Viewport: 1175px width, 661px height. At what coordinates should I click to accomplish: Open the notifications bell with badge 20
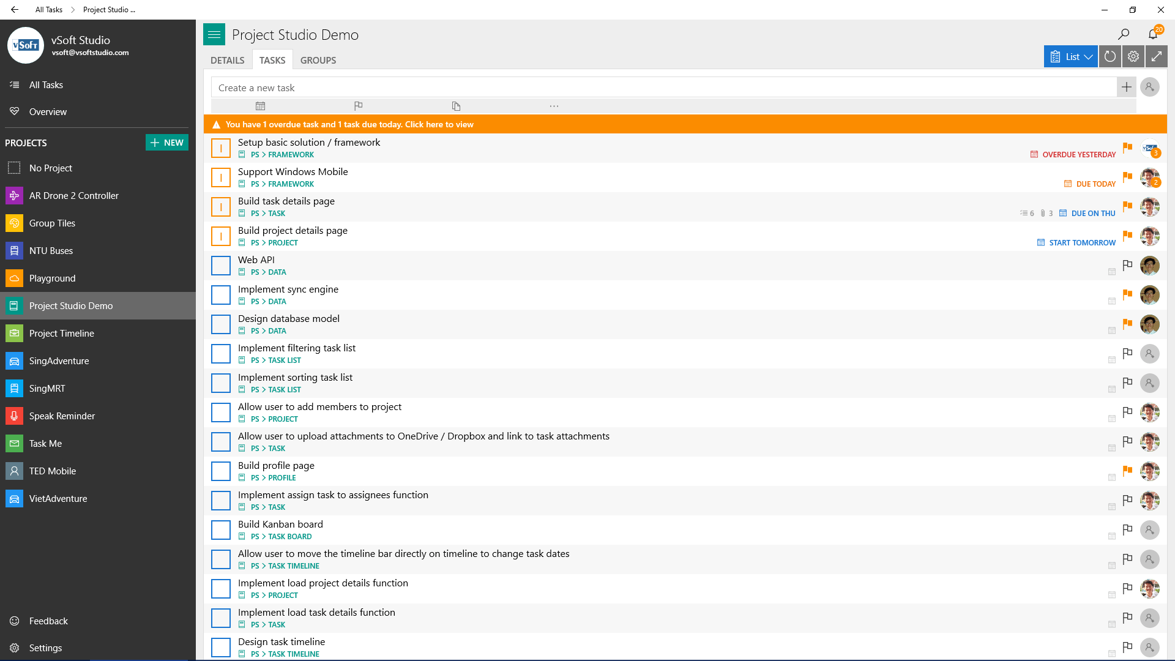click(x=1153, y=34)
